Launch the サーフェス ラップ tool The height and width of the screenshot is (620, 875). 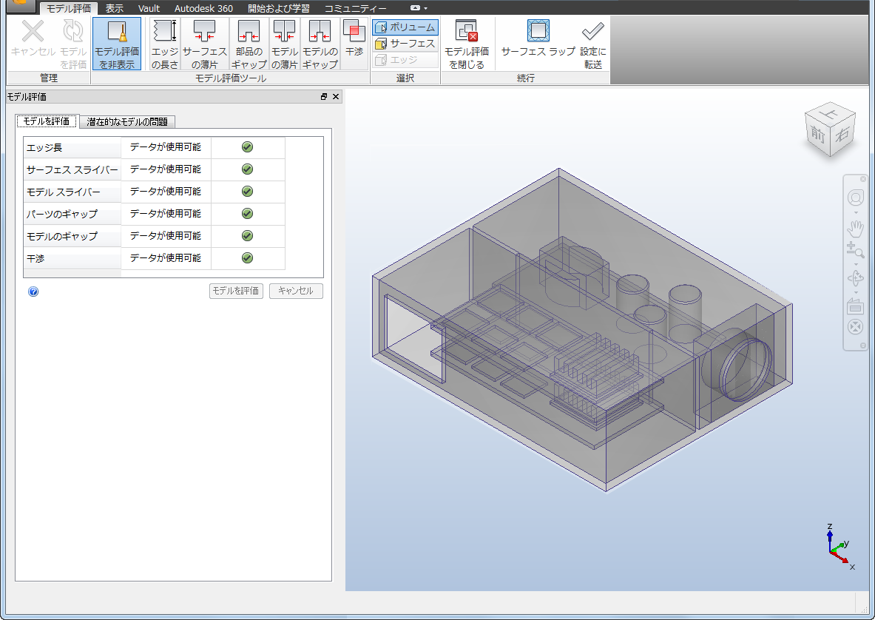pyautogui.click(x=538, y=38)
